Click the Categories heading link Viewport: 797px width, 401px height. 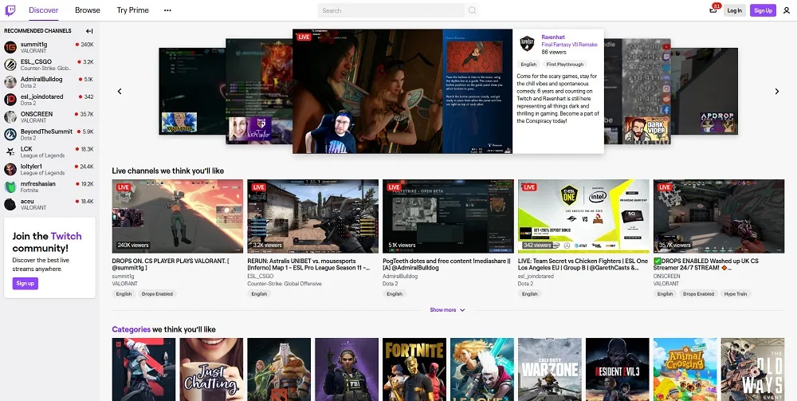click(x=132, y=329)
